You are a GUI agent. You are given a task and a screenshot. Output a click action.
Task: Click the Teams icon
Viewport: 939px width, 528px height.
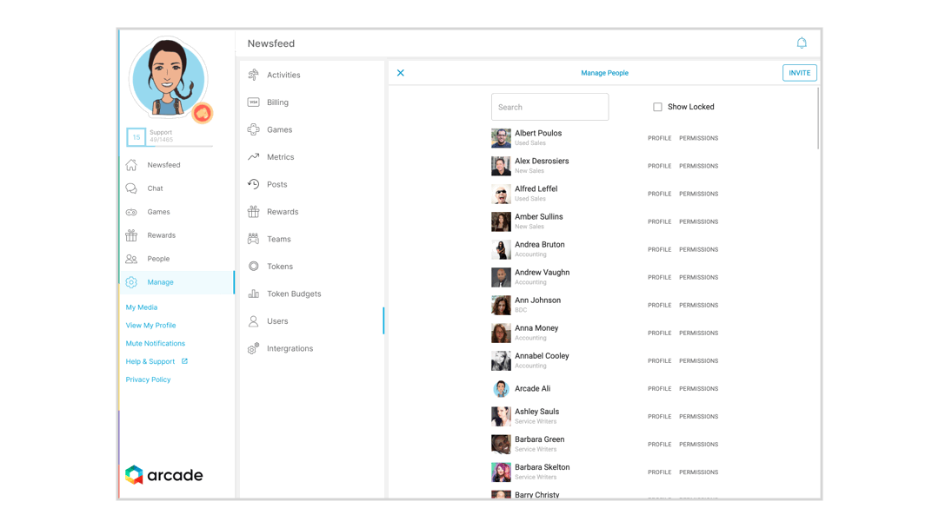(253, 239)
